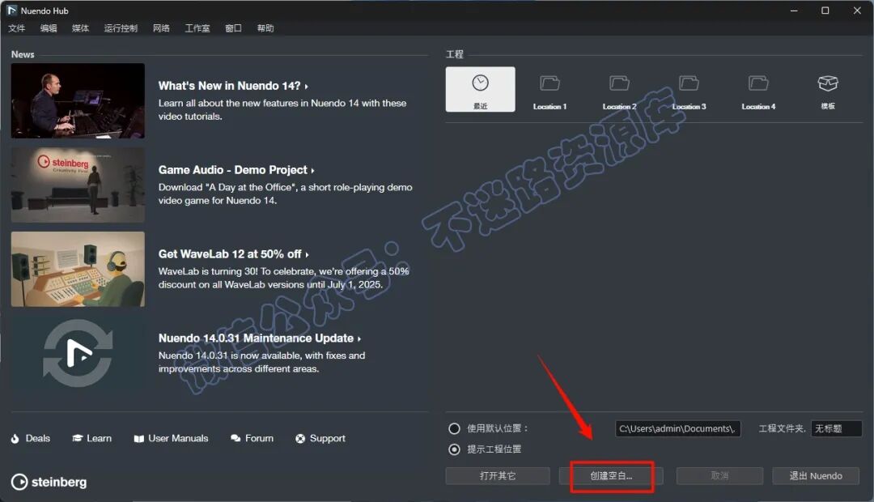Open the 工作室 (Studio) menu
This screenshot has width=874, height=502.
197,28
